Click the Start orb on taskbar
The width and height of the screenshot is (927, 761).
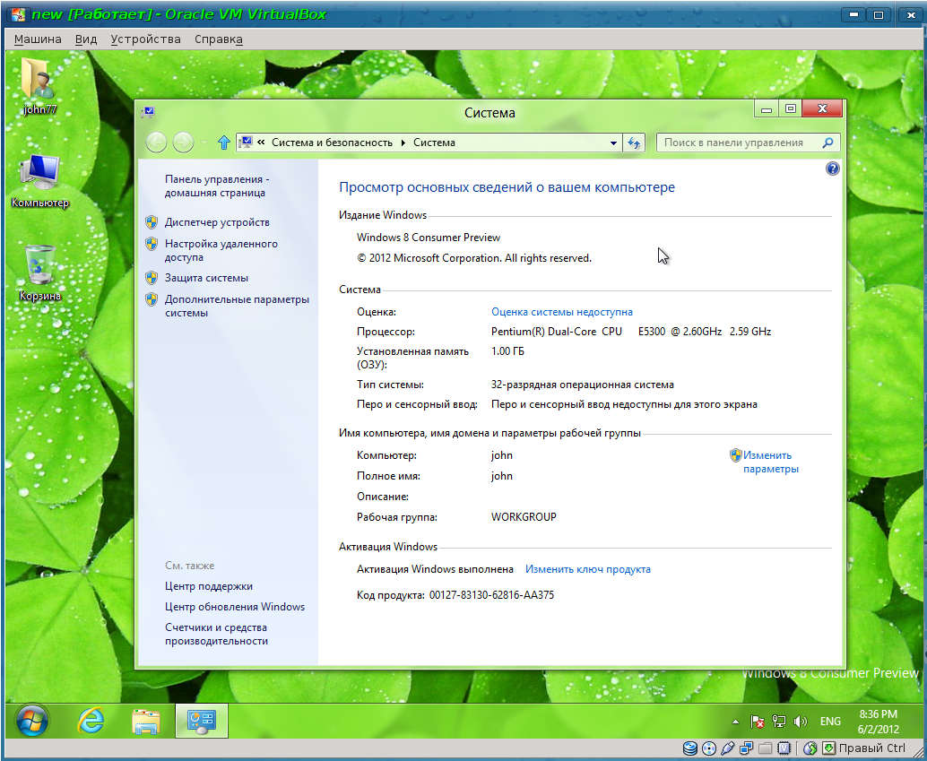point(32,721)
